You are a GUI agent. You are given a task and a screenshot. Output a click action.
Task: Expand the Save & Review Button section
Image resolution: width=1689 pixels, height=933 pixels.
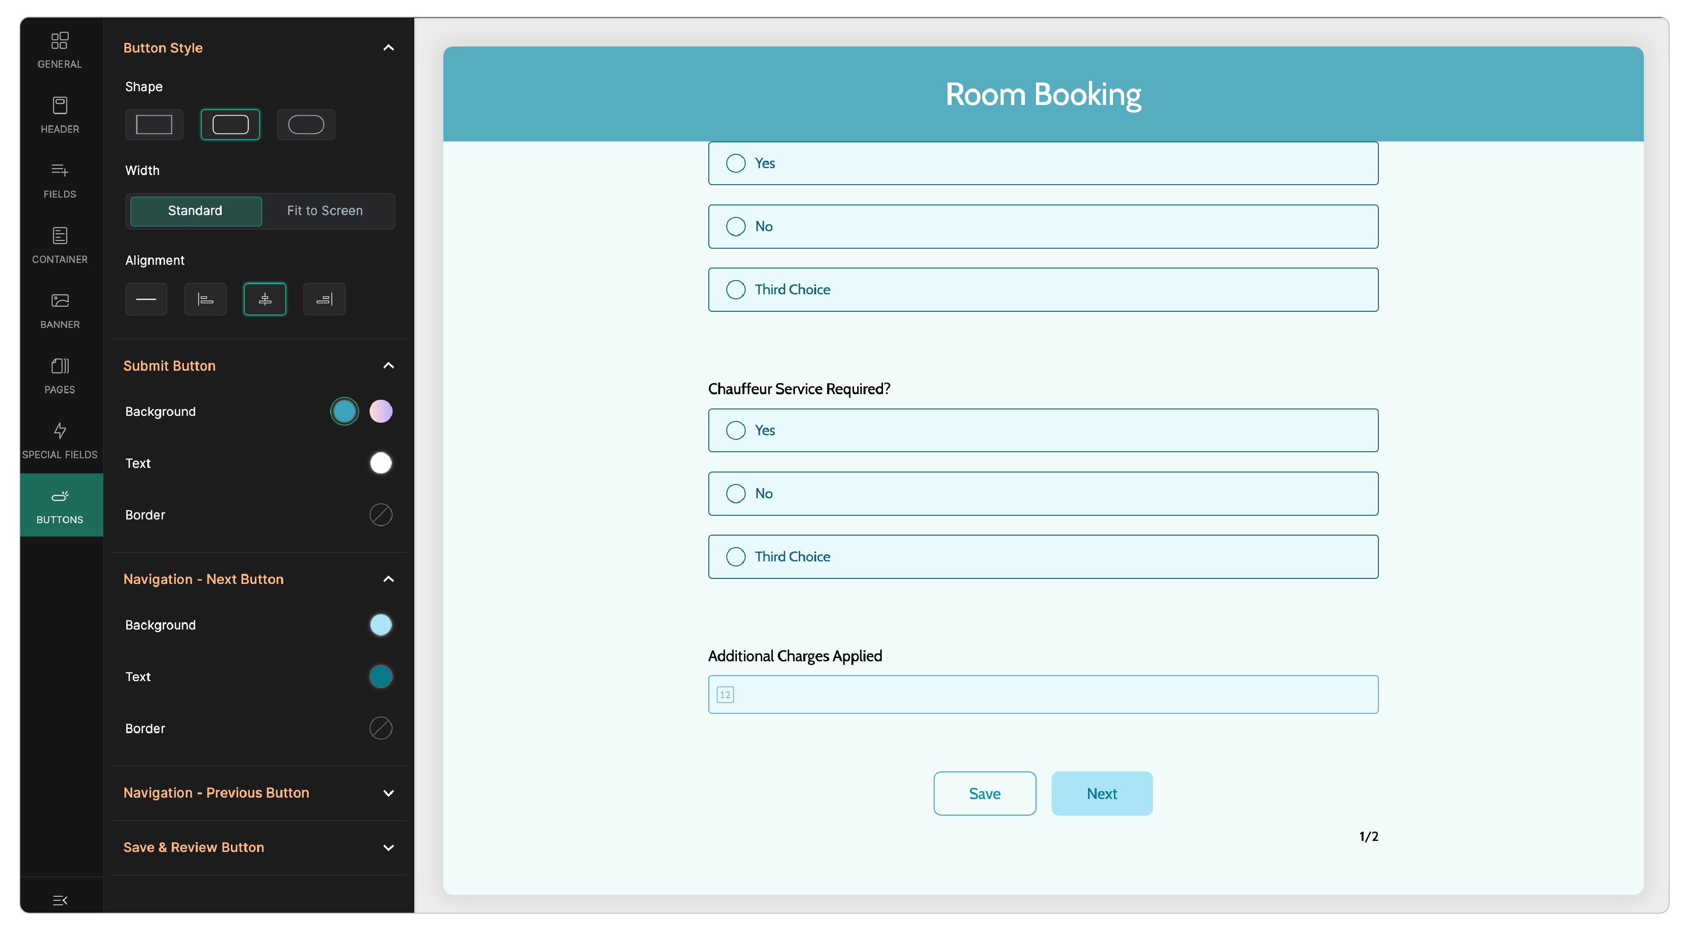[x=389, y=847]
